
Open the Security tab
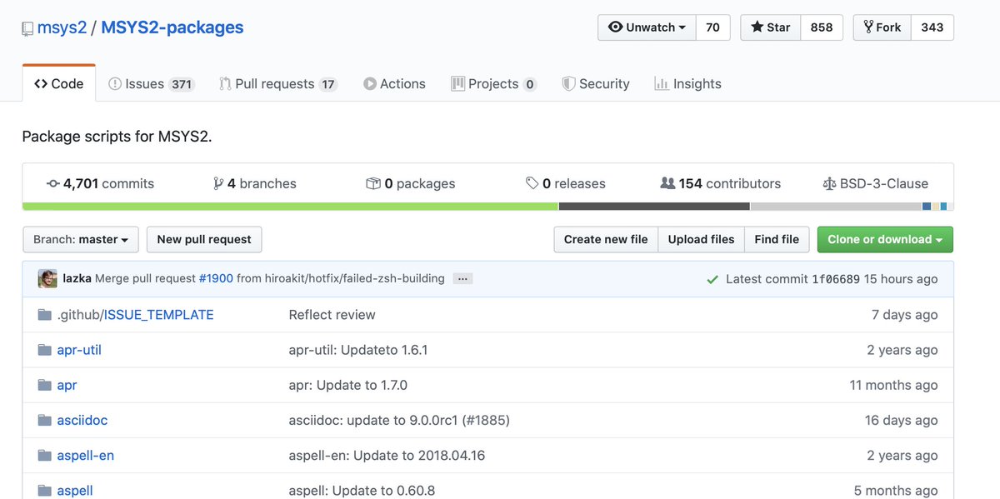(x=596, y=83)
